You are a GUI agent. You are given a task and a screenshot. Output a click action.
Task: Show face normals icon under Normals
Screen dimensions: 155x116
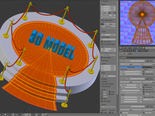(106, 107)
